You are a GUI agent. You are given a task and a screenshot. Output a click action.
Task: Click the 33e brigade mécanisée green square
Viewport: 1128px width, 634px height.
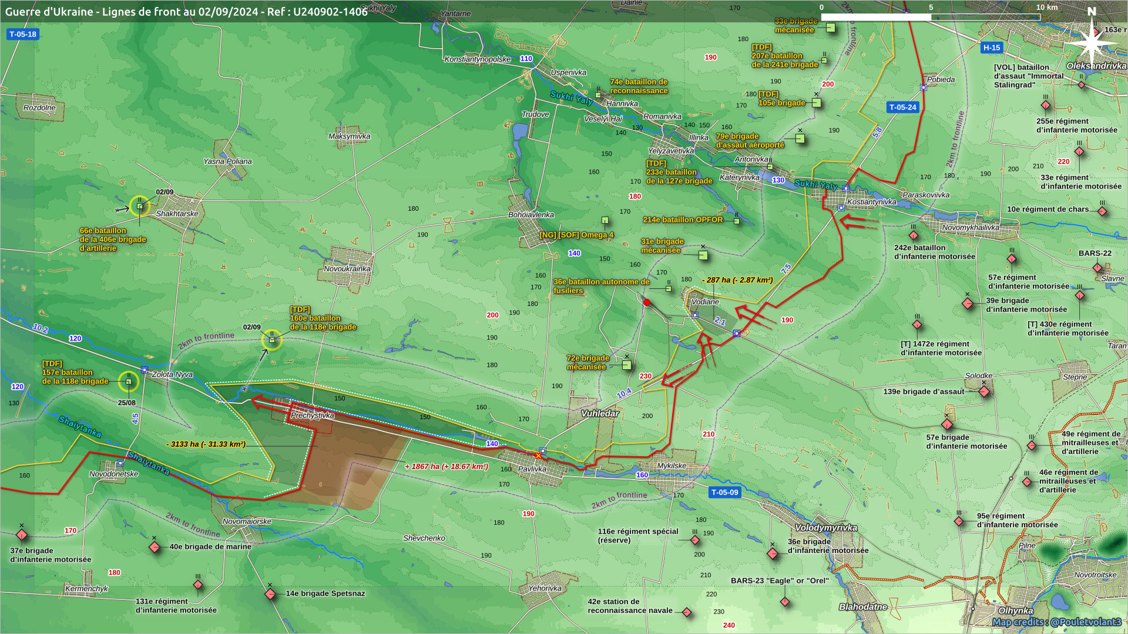(831, 28)
